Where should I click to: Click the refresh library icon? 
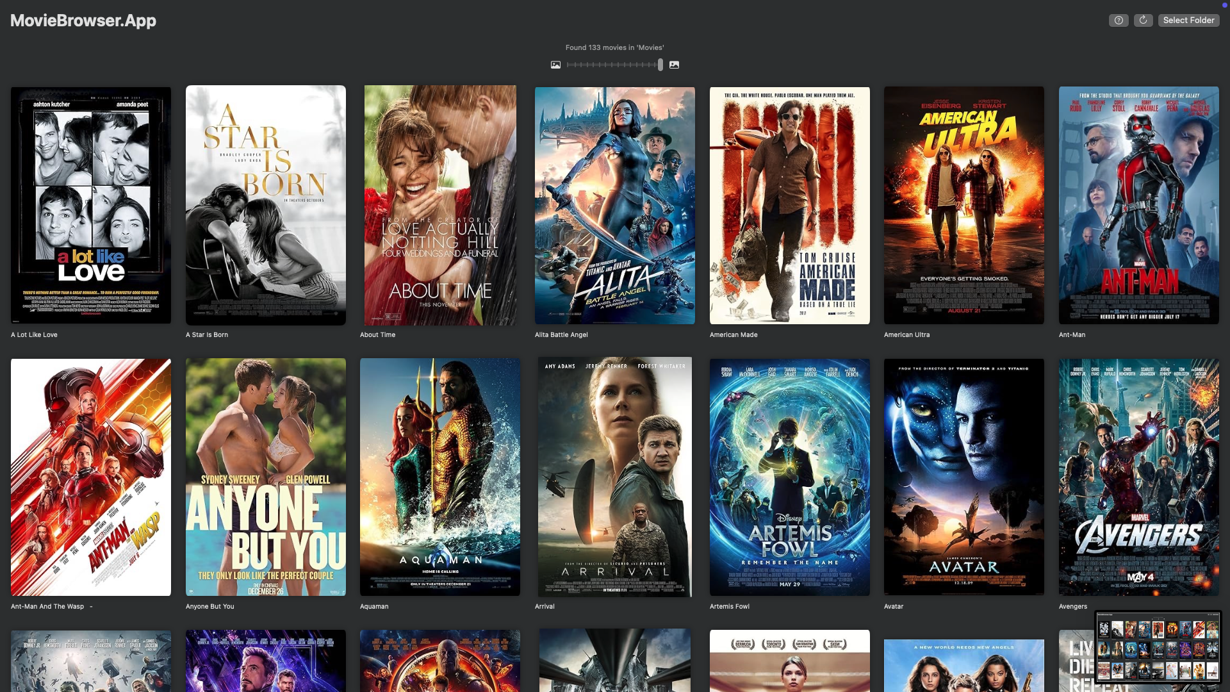pyautogui.click(x=1143, y=21)
